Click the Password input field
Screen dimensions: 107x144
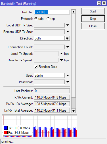click(49, 82)
